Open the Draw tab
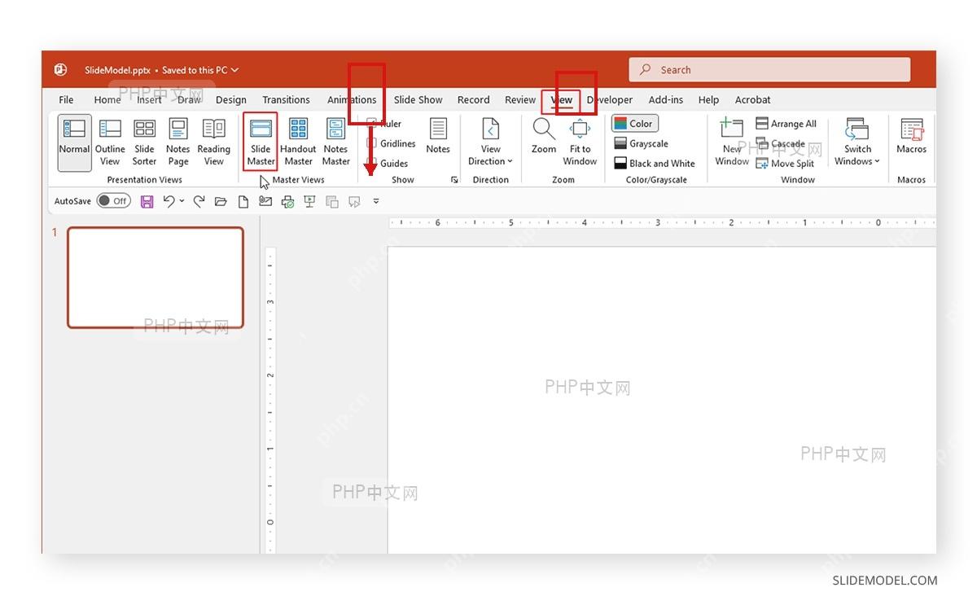 (x=189, y=100)
